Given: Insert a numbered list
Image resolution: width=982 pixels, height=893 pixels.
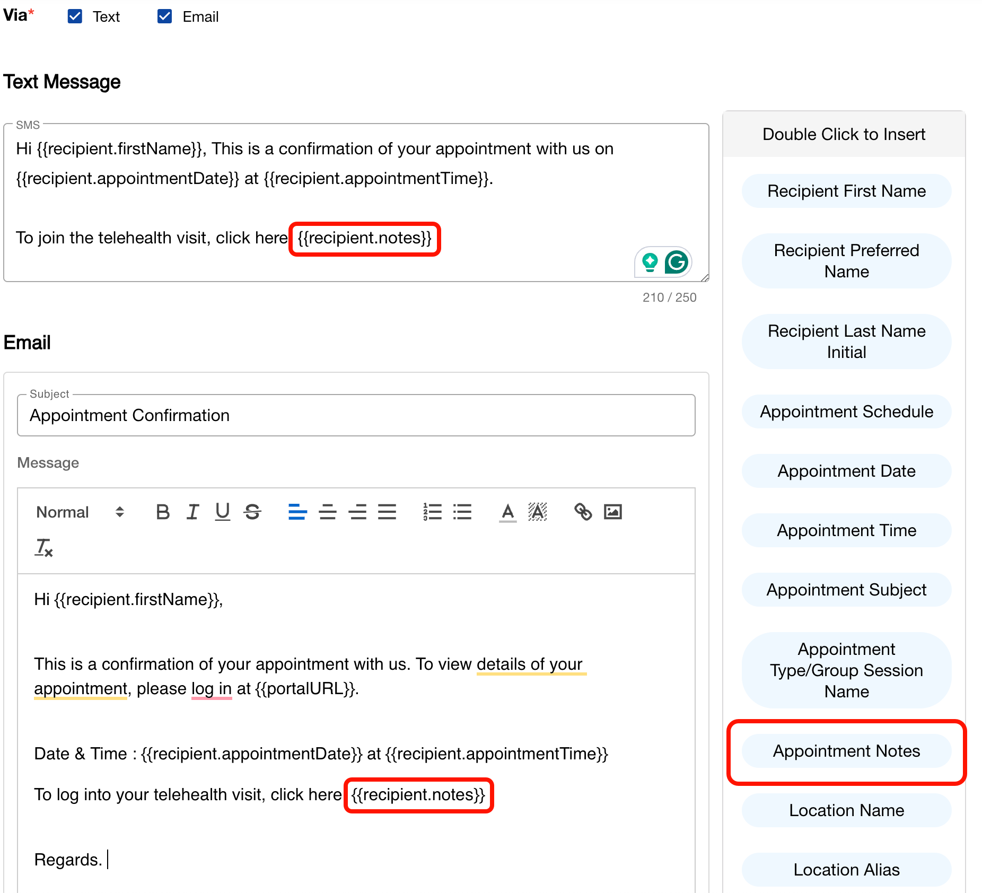Looking at the screenshot, I should (432, 512).
